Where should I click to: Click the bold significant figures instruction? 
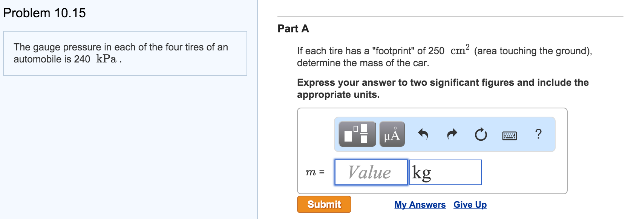tap(443, 88)
